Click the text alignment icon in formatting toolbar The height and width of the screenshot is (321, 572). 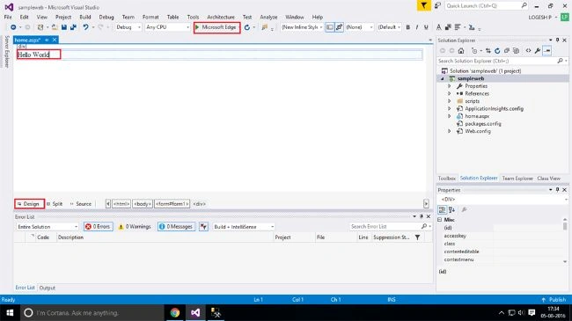pos(458,27)
